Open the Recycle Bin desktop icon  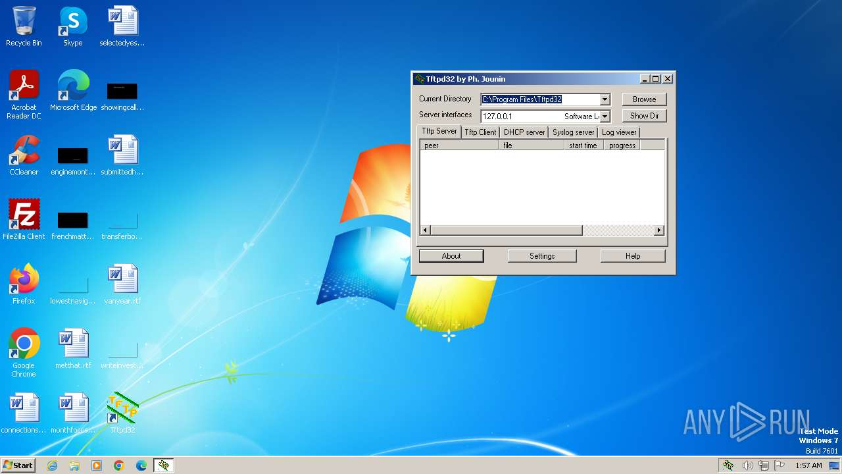[x=24, y=26]
